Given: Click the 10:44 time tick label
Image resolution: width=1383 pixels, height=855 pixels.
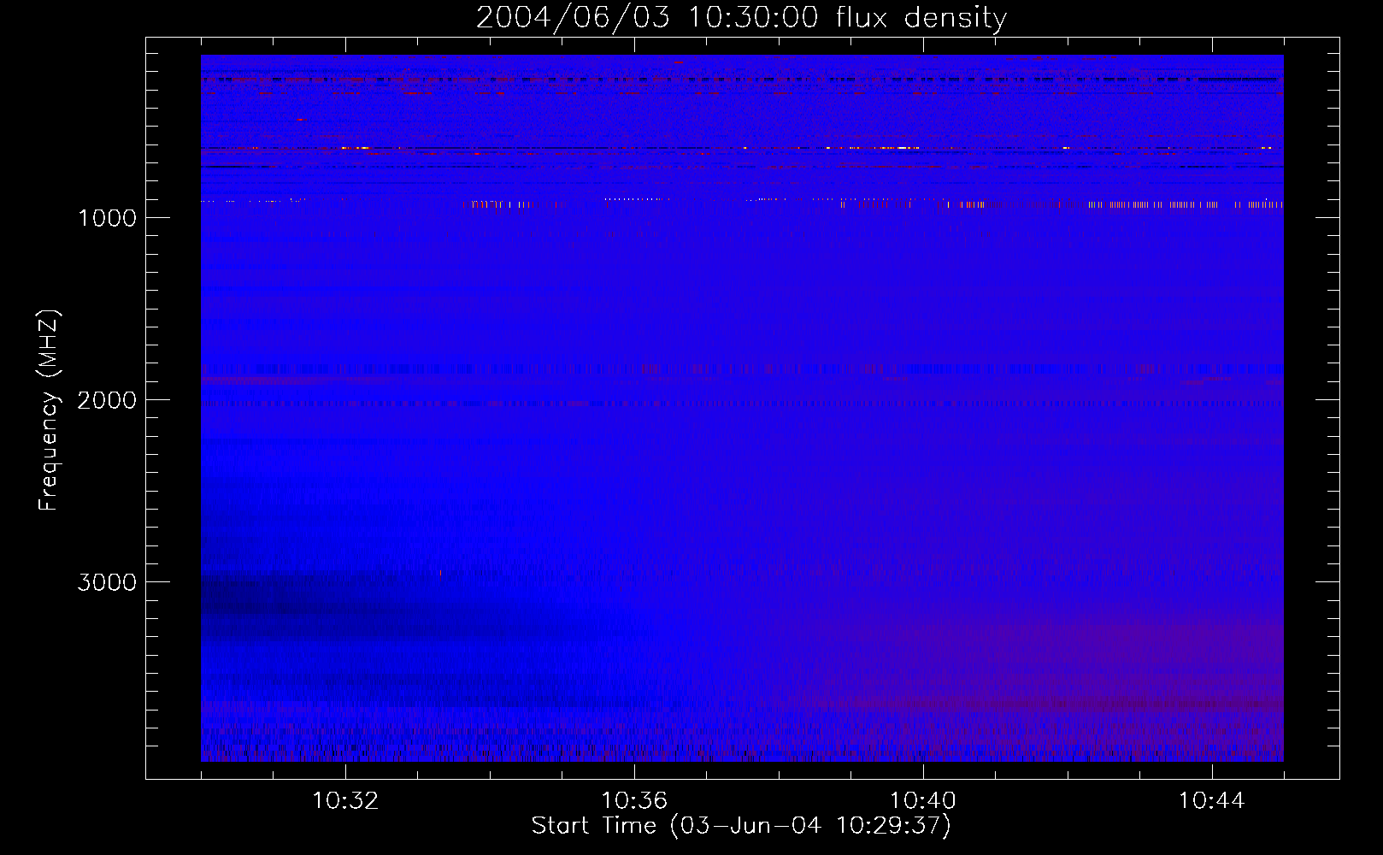Looking at the screenshot, I should pyautogui.click(x=1212, y=801).
